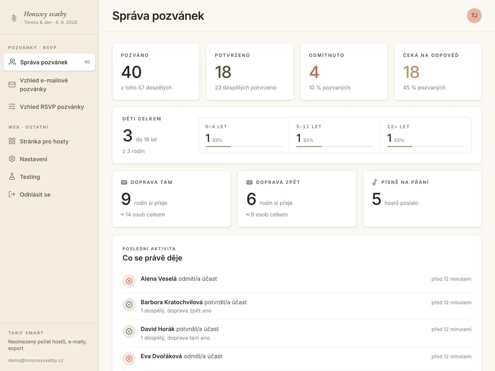The height and width of the screenshot is (371, 495).
Task: Open Správa pozvánek in the sidebar
Action: coord(49,62)
